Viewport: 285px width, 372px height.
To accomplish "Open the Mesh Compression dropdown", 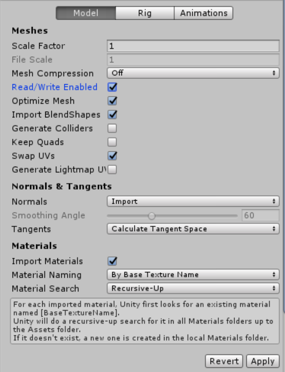I will [193, 73].
